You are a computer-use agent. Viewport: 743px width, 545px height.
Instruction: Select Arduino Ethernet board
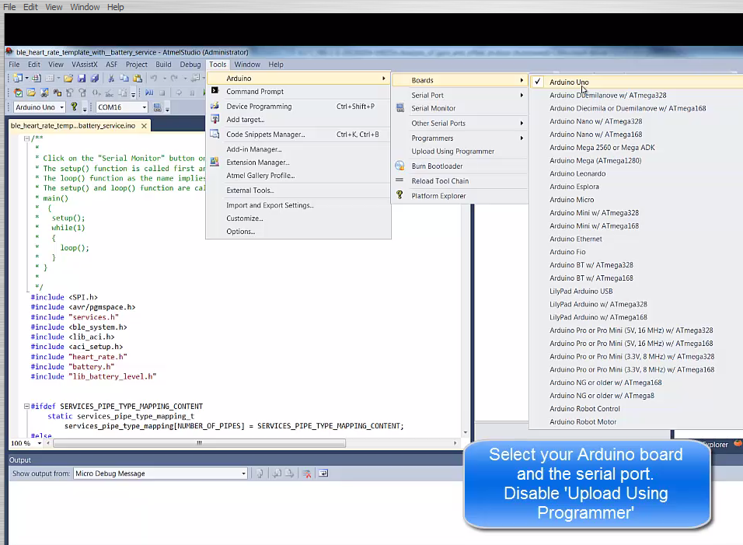pyautogui.click(x=575, y=239)
